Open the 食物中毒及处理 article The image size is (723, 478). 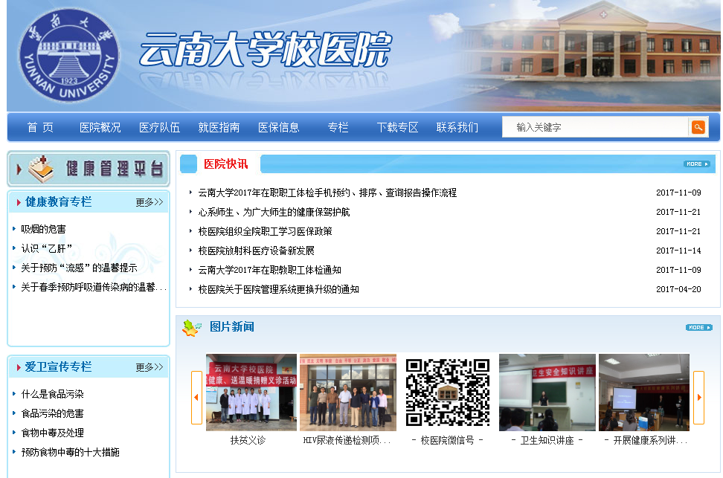click(x=53, y=433)
